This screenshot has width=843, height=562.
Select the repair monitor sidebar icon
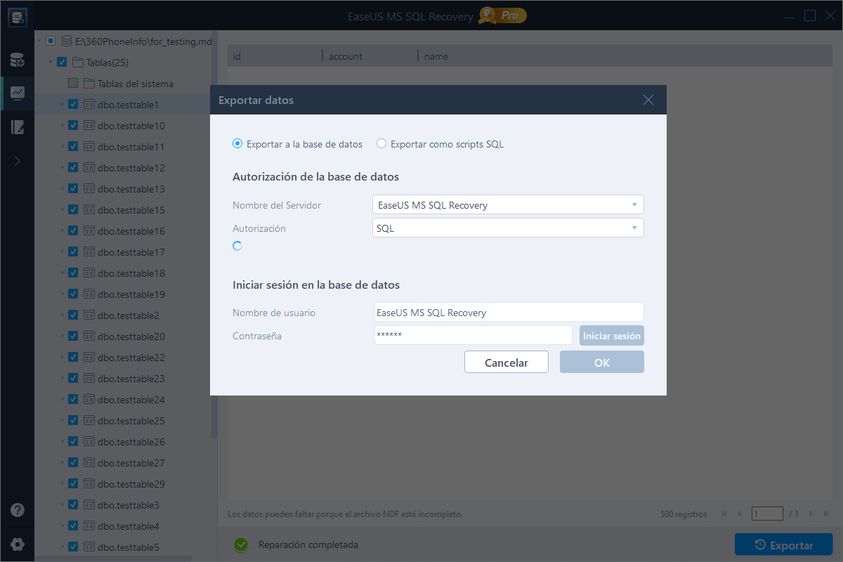(x=18, y=93)
